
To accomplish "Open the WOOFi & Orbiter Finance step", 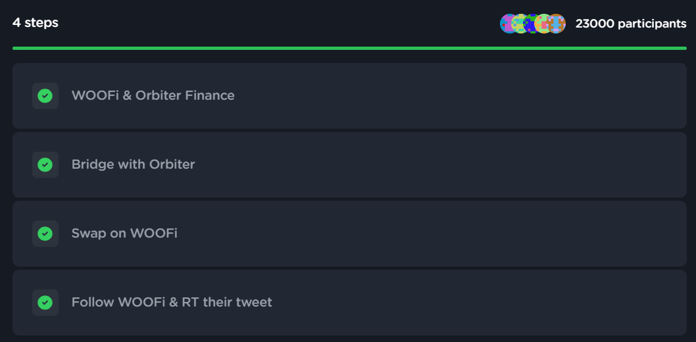I will point(153,96).
